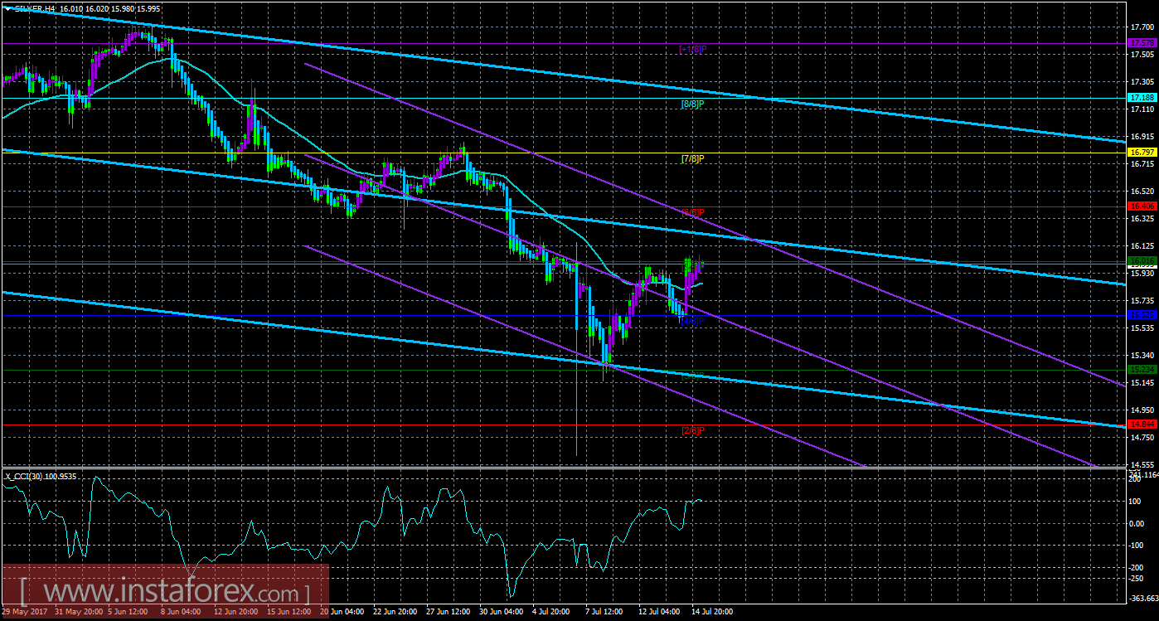Click the 14 Jul 20:00 time label
The height and width of the screenshot is (621, 1159).
click(713, 612)
